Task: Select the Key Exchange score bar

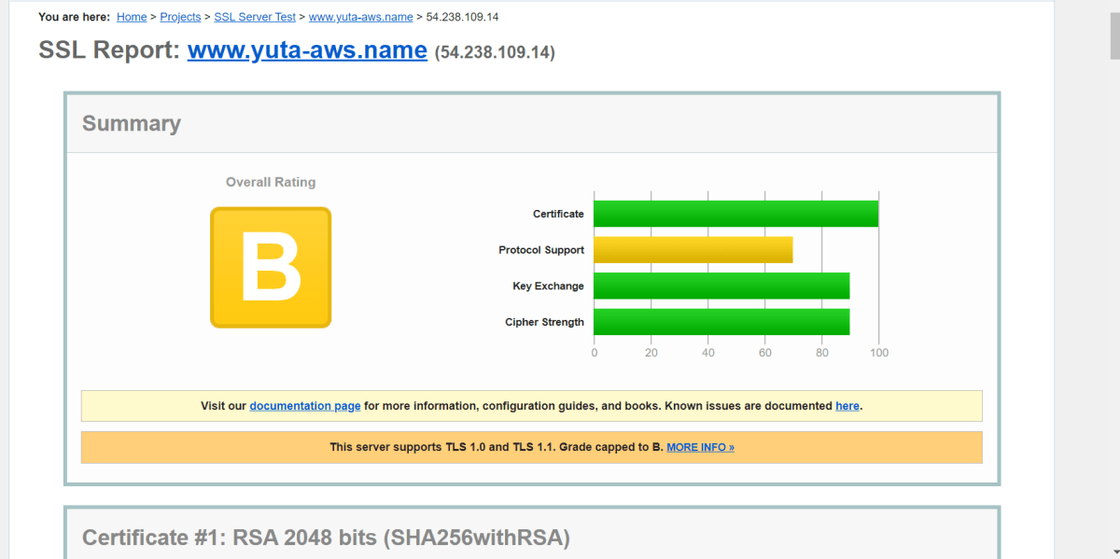Action: click(x=721, y=286)
